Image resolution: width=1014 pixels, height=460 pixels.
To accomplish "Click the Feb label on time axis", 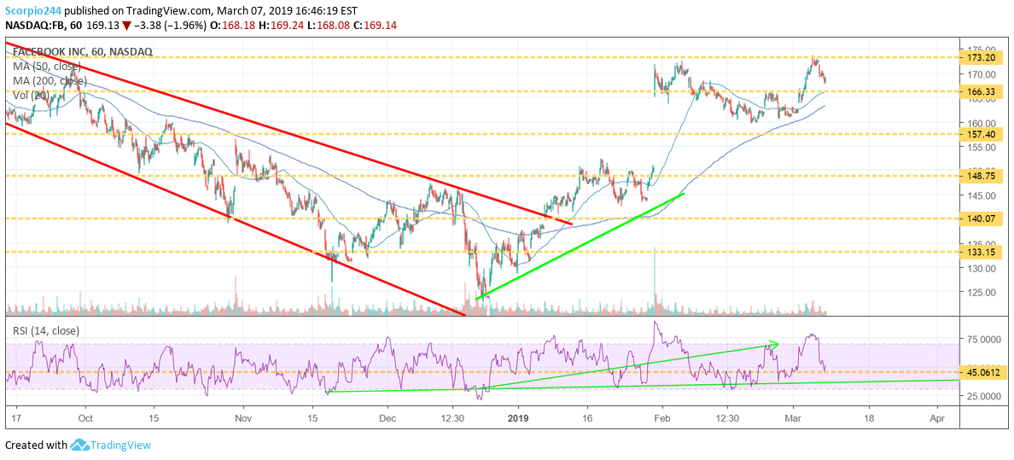I will [661, 418].
